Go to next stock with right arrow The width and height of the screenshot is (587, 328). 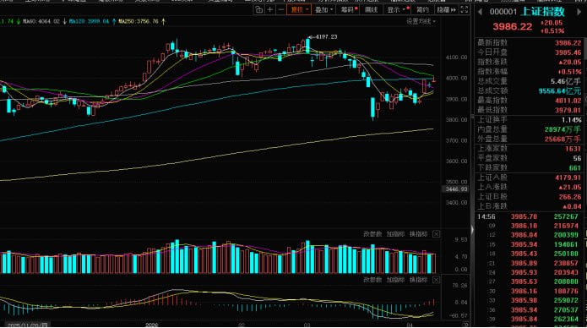click(x=580, y=12)
